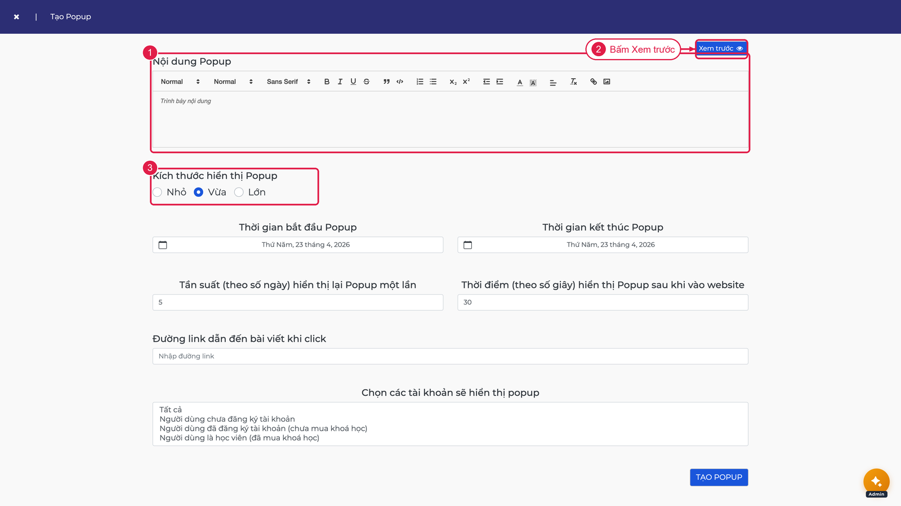The height and width of the screenshot is (506, 901).
Task: Click the Xem trước preview button
Action: click(721, 48)
